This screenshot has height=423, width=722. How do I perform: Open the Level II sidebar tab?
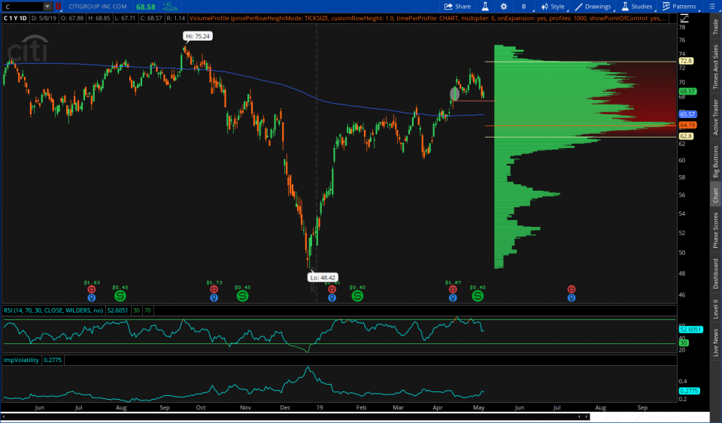[715, 309]
